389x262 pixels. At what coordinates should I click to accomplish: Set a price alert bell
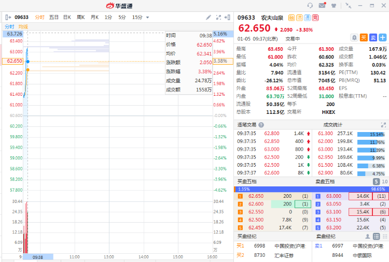pyautogui.click(x=354, y=37)
